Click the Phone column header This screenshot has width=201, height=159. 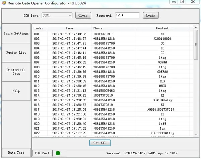(x=114, y=28)
